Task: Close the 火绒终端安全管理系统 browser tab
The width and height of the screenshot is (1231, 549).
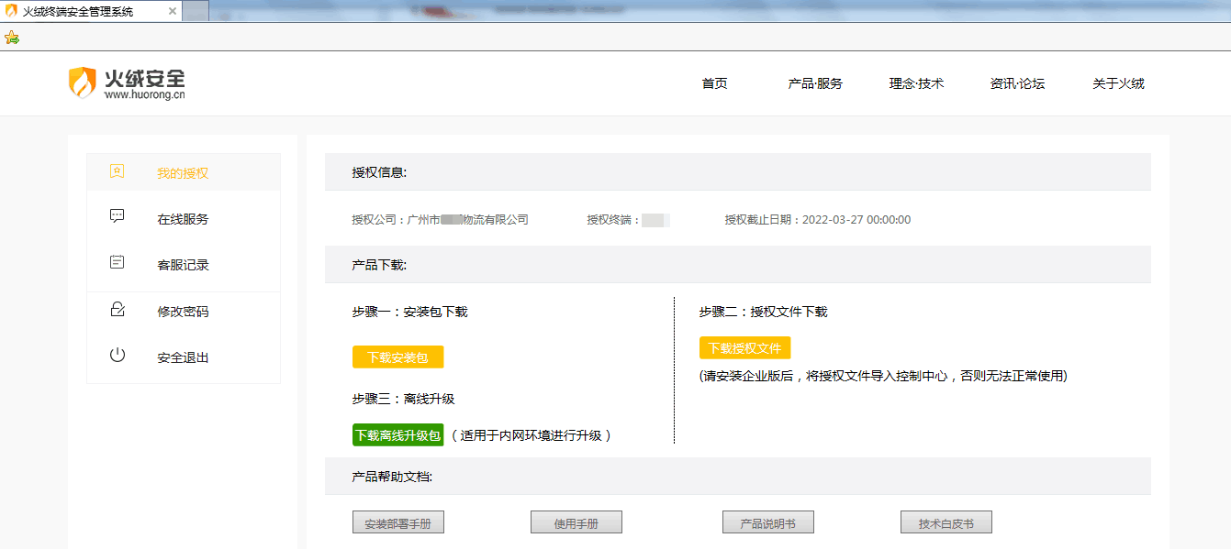Action: 173,11
